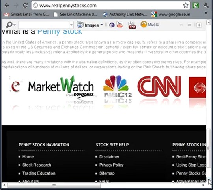Open the Trading Education footer link
This screenshot has height=190, width=213.
pyautogui.click(x=39, y=173)
